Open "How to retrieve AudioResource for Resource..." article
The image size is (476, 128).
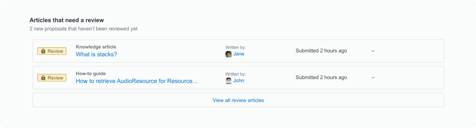136,81
